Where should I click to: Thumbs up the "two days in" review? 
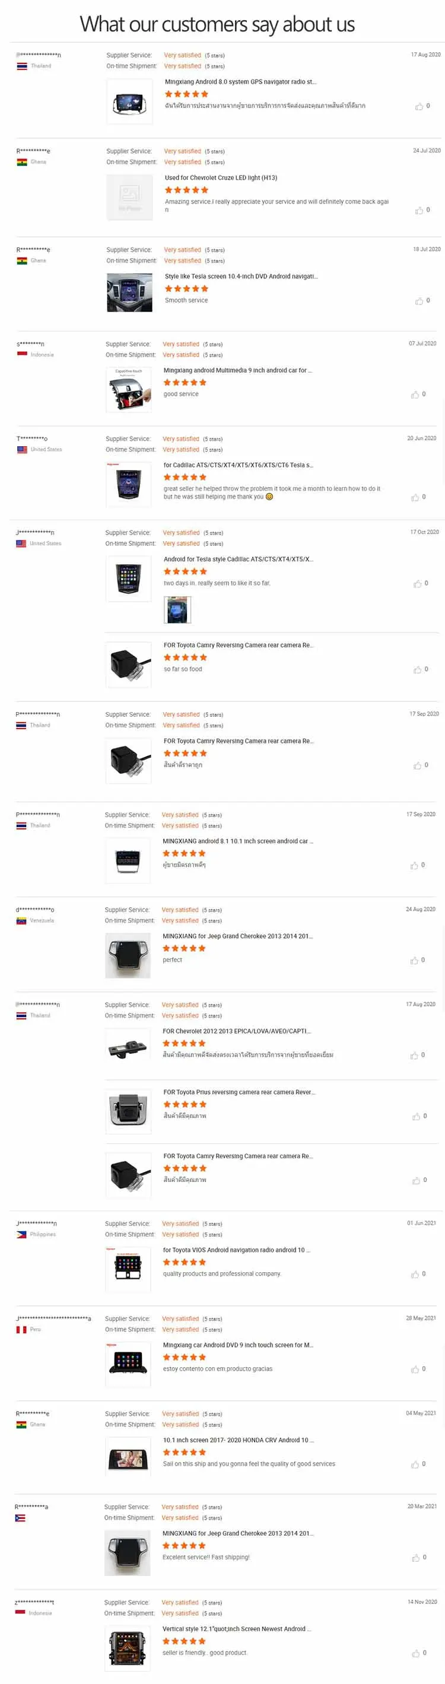pos(418,583)
